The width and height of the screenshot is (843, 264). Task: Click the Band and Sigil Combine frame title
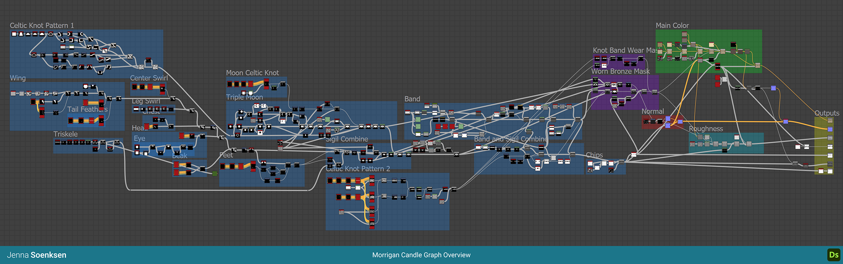click(x=511, y=139)
